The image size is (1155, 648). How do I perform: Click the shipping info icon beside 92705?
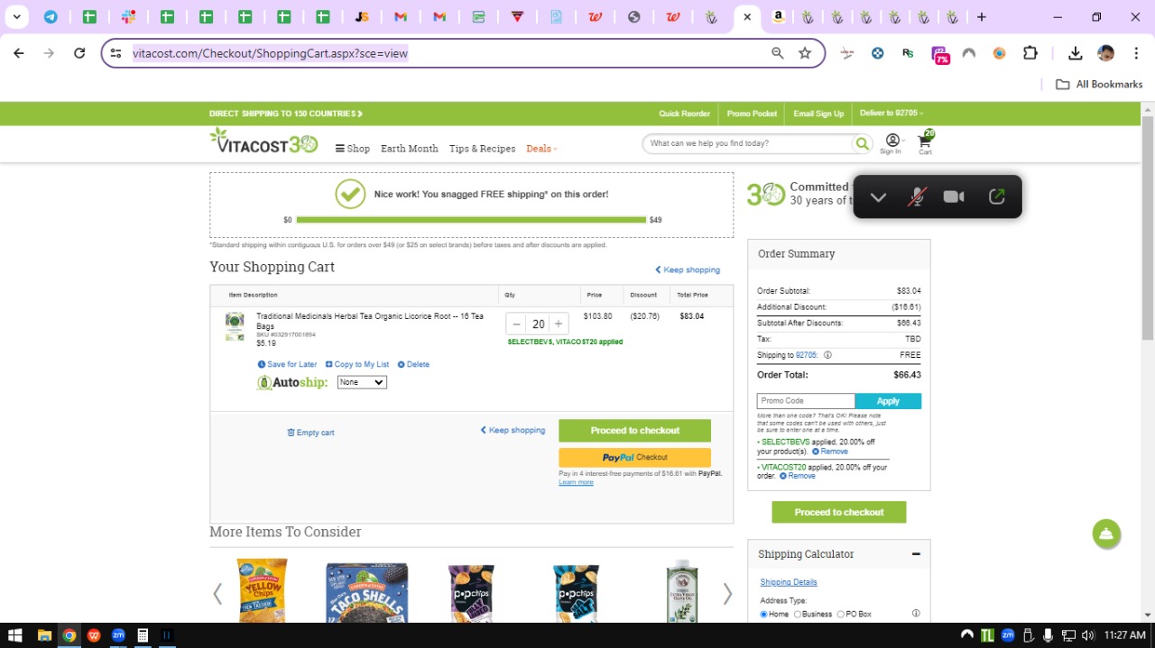pos(827,355)
